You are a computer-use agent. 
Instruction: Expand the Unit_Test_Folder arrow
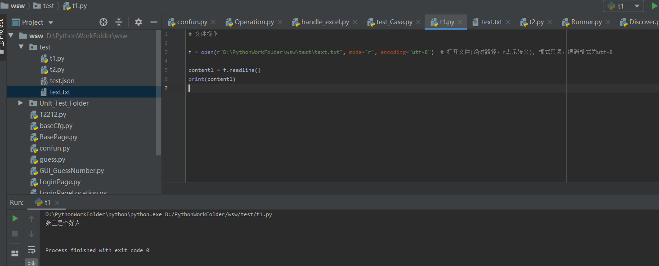(x=21, y=103)
